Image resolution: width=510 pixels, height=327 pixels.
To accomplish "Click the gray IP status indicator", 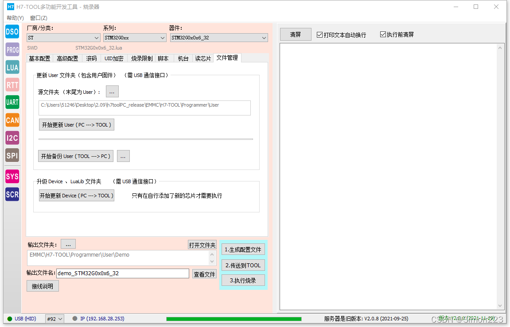I will pyautogui.click(x=75, y=319).
